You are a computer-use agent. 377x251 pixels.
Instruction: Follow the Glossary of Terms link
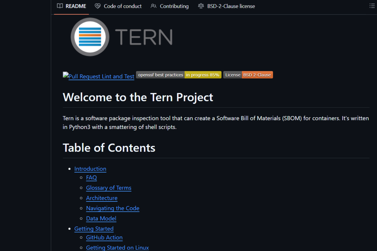click(x=109, y=188)
